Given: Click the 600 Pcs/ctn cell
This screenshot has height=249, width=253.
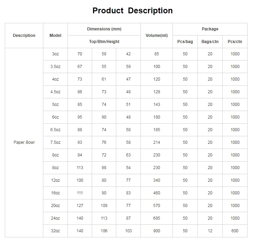Looking at the screenshot, I should 235,231.
